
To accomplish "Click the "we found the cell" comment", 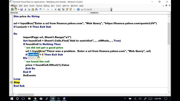I will (37, 61).
